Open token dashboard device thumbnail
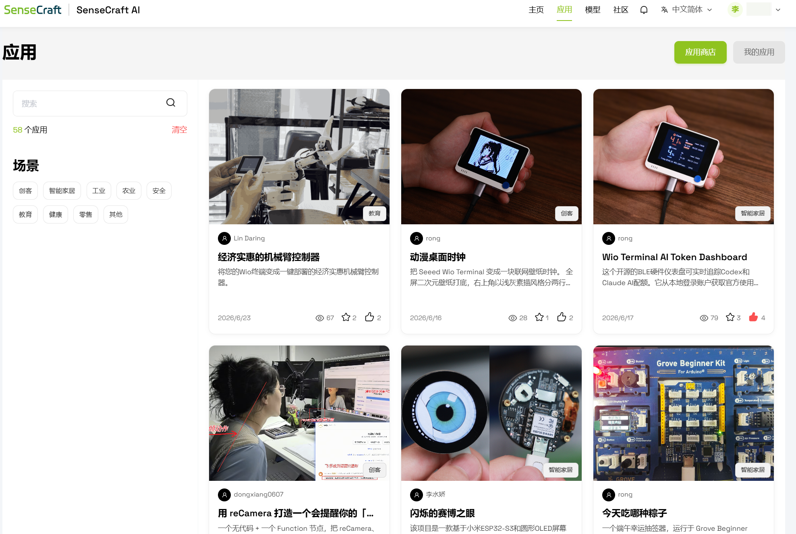The height and width of the screenshot is (534, 796). coord(684,157)
